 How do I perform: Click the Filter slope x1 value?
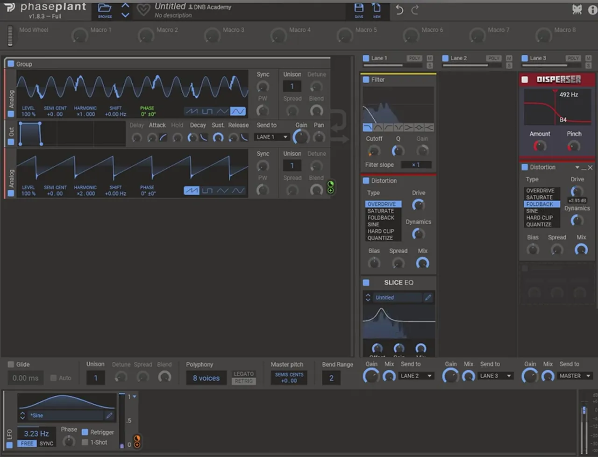pyautogui.click(x=415, y=165)
